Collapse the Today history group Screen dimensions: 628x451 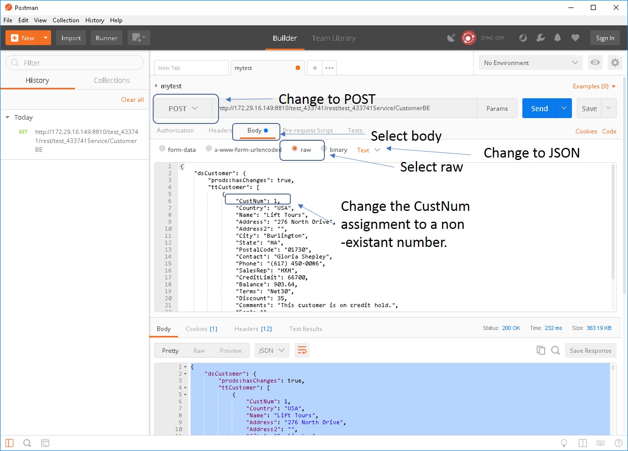(x=8, y=117)
